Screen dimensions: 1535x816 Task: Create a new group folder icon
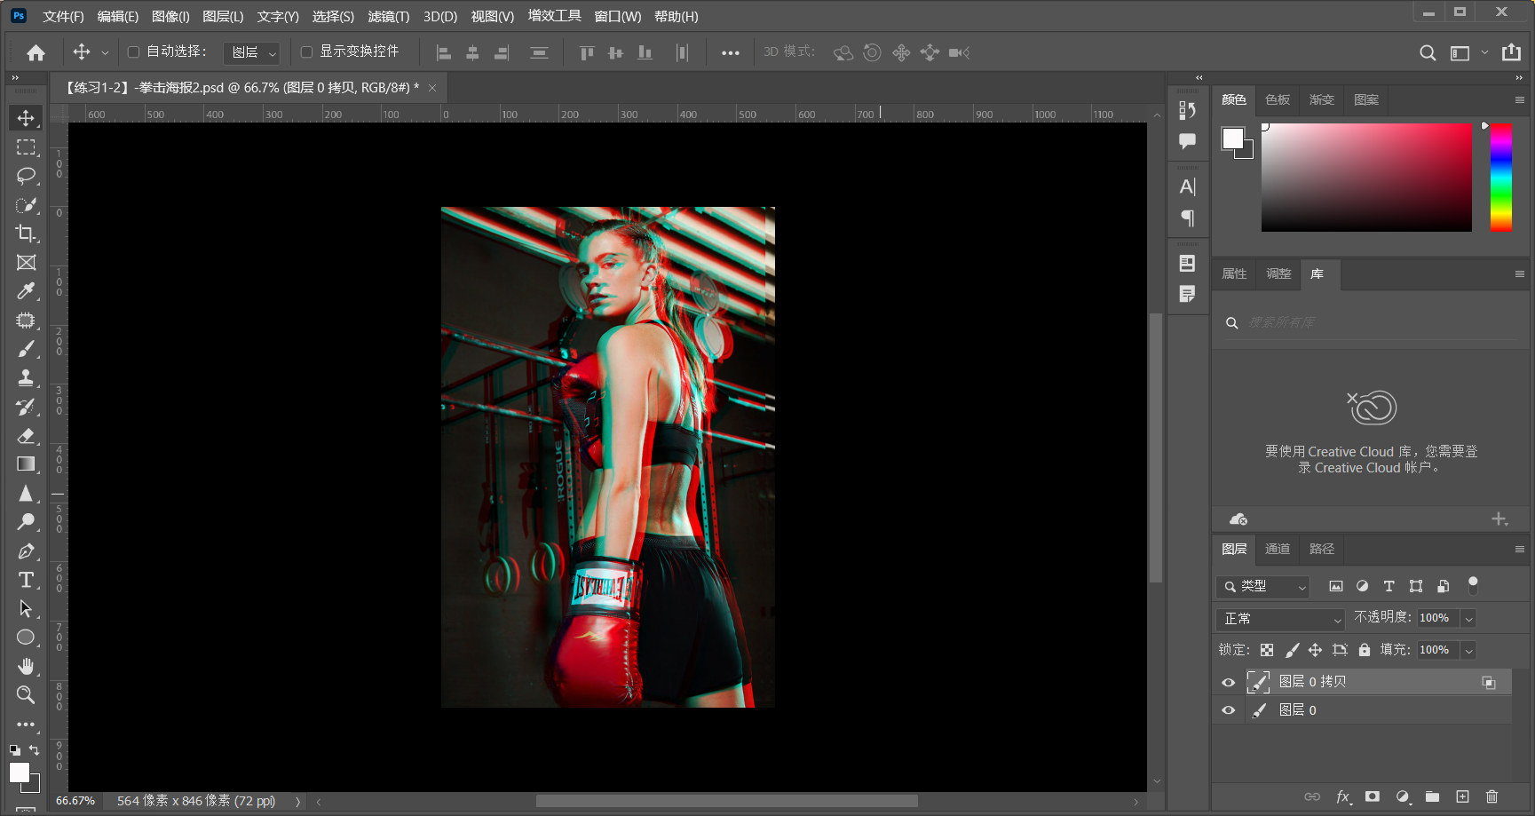pyautogui.click(x=1432, y=797)
